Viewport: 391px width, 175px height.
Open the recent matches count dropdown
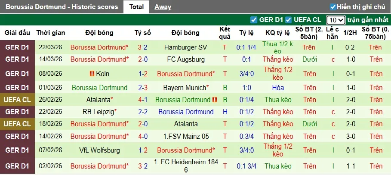tap(335, 20)
